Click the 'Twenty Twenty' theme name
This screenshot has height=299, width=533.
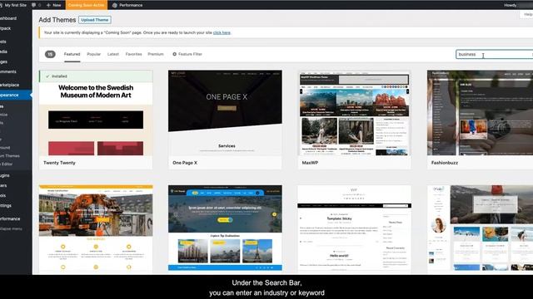click(59, 163)
